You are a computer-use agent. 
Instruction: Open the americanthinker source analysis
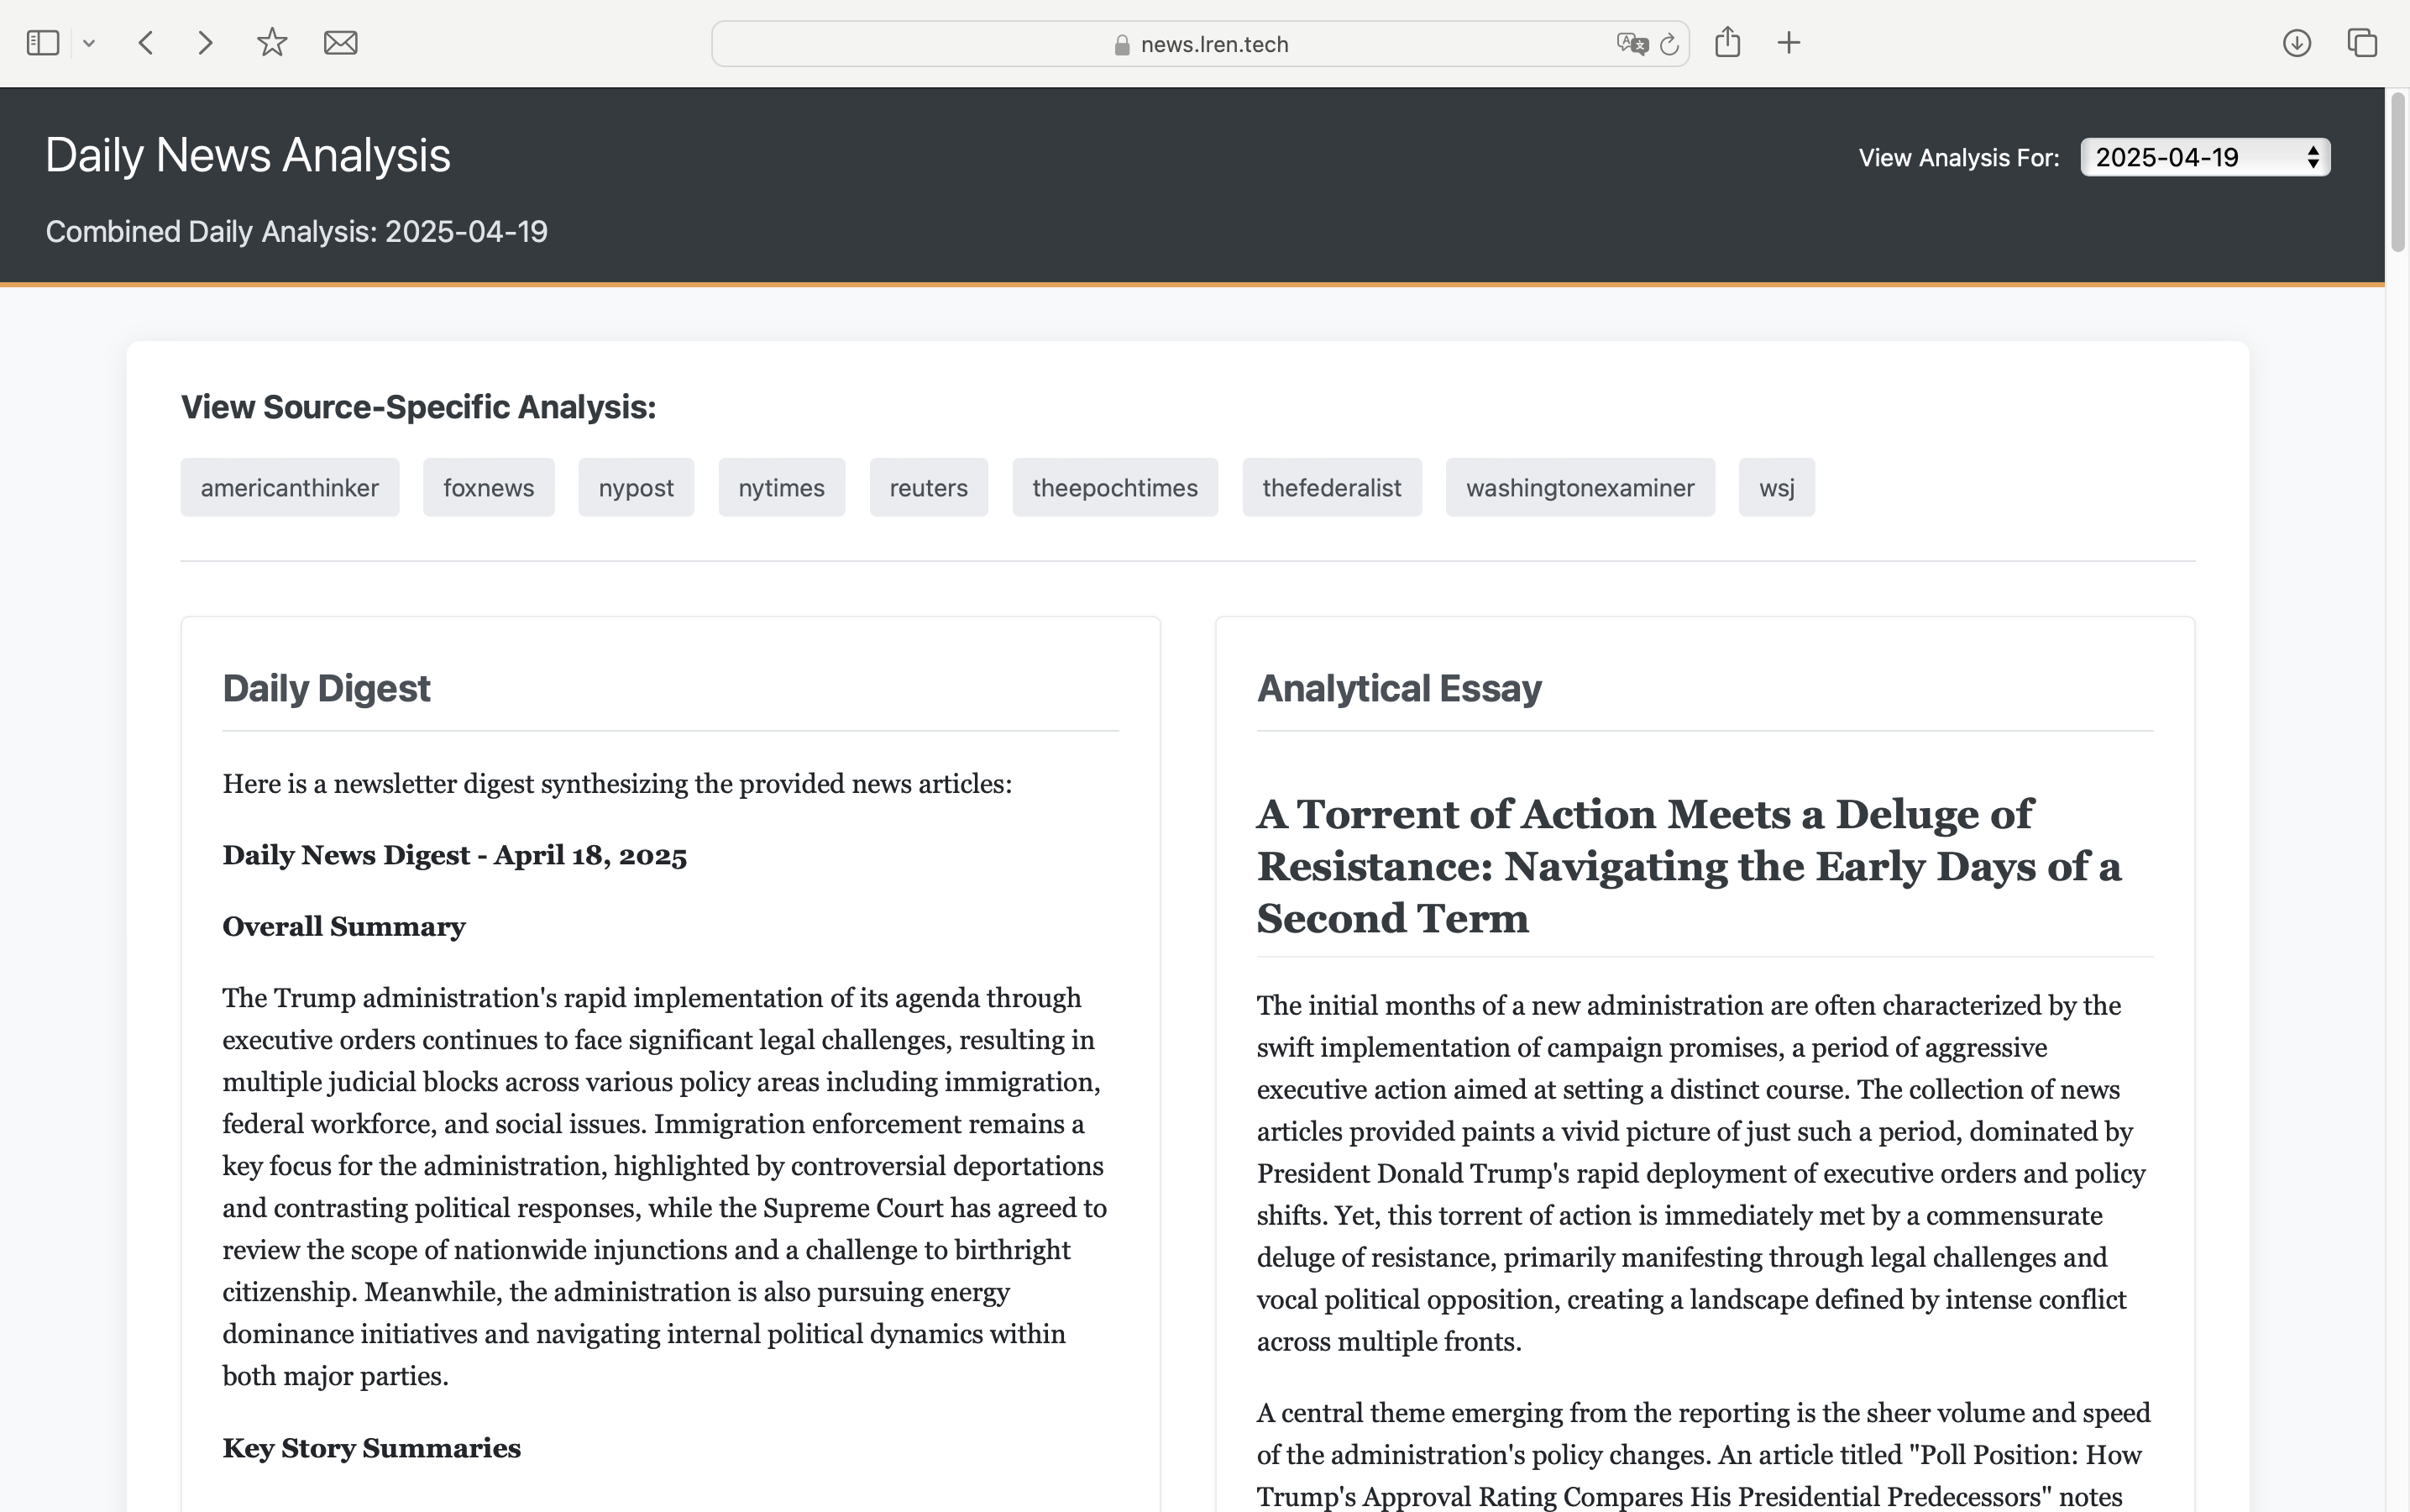(290, 488)
